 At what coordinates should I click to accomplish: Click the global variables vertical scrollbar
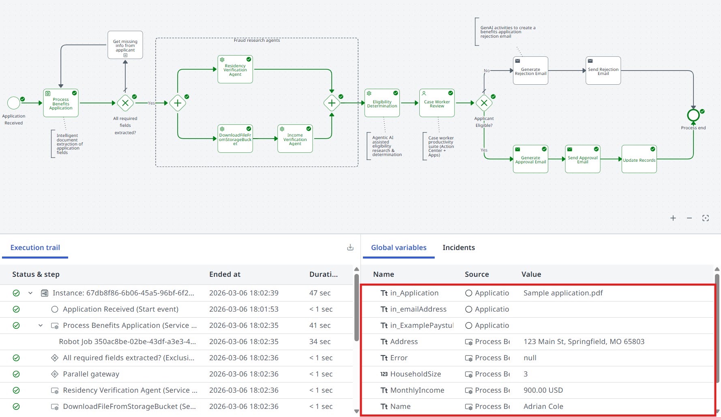[x=717, y=327]
